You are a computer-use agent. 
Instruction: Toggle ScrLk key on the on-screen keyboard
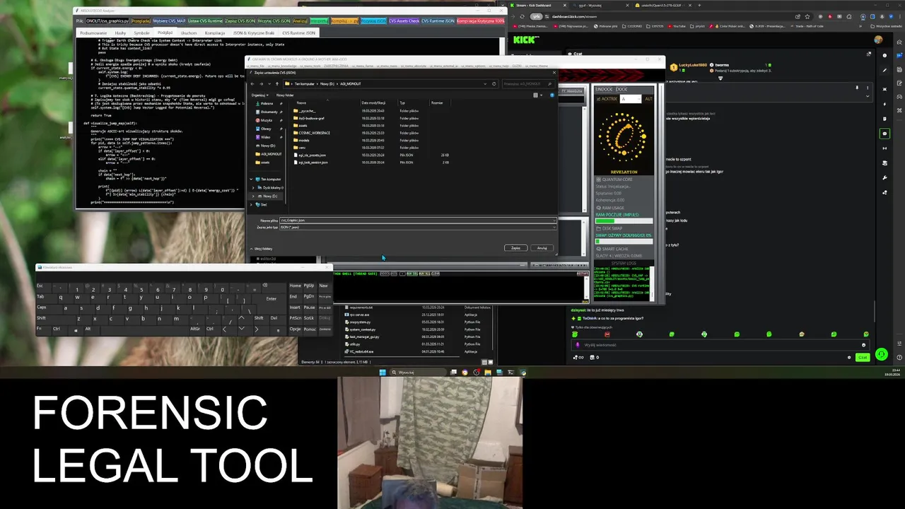(x=310, y=318)
